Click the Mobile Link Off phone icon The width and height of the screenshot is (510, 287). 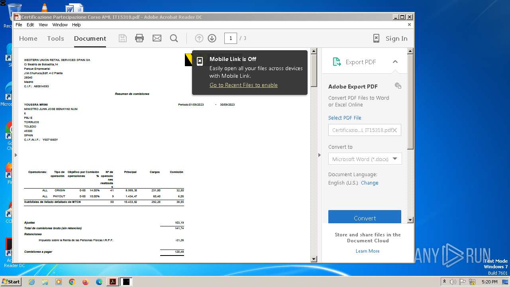pos(200,61)
